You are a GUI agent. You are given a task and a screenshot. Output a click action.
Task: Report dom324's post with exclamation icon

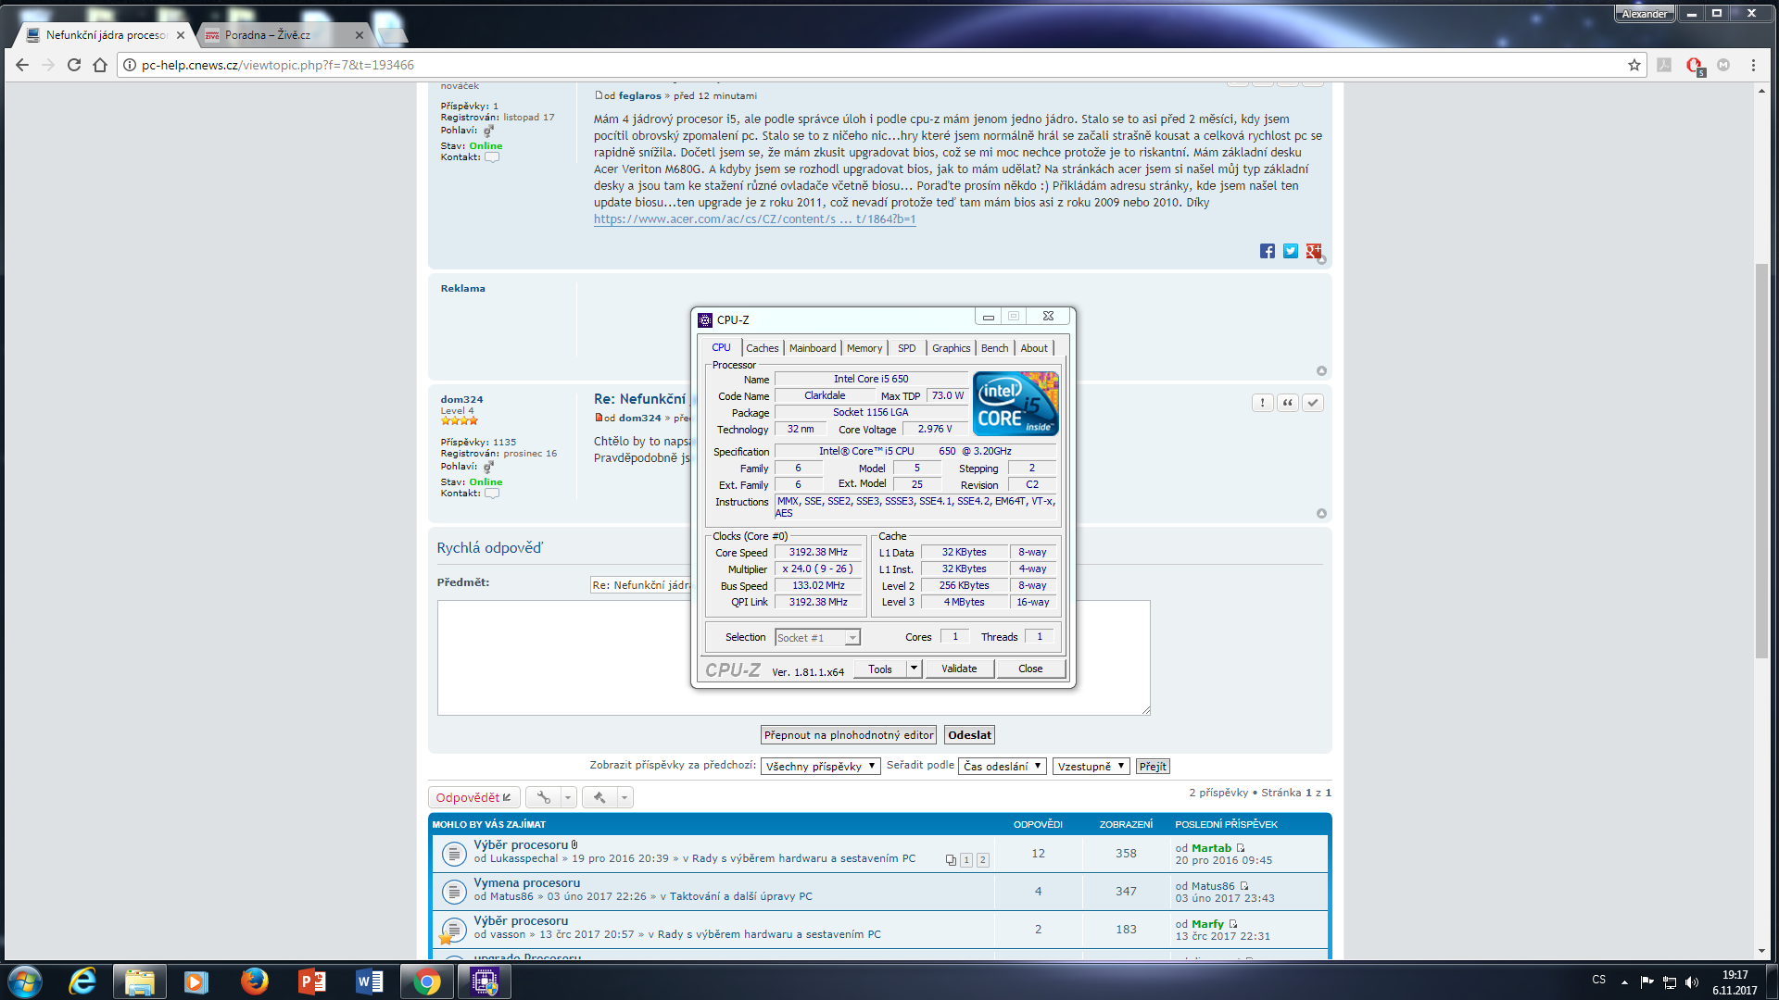coord(1262,403)
